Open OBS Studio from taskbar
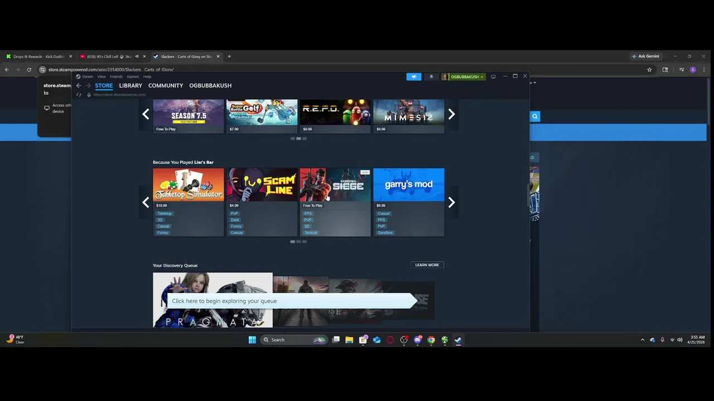 point(404,340)
